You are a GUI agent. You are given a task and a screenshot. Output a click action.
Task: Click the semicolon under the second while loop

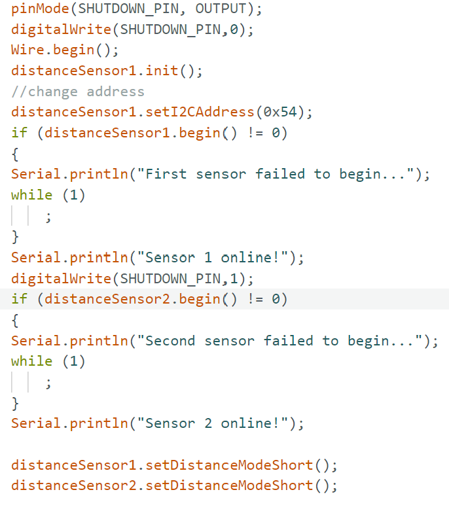(48, 383)
